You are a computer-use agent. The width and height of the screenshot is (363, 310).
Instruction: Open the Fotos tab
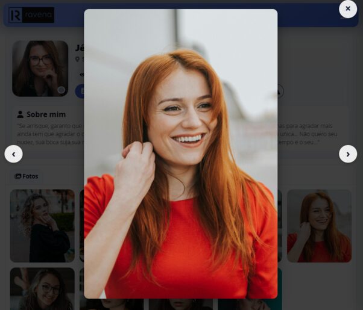26,176
